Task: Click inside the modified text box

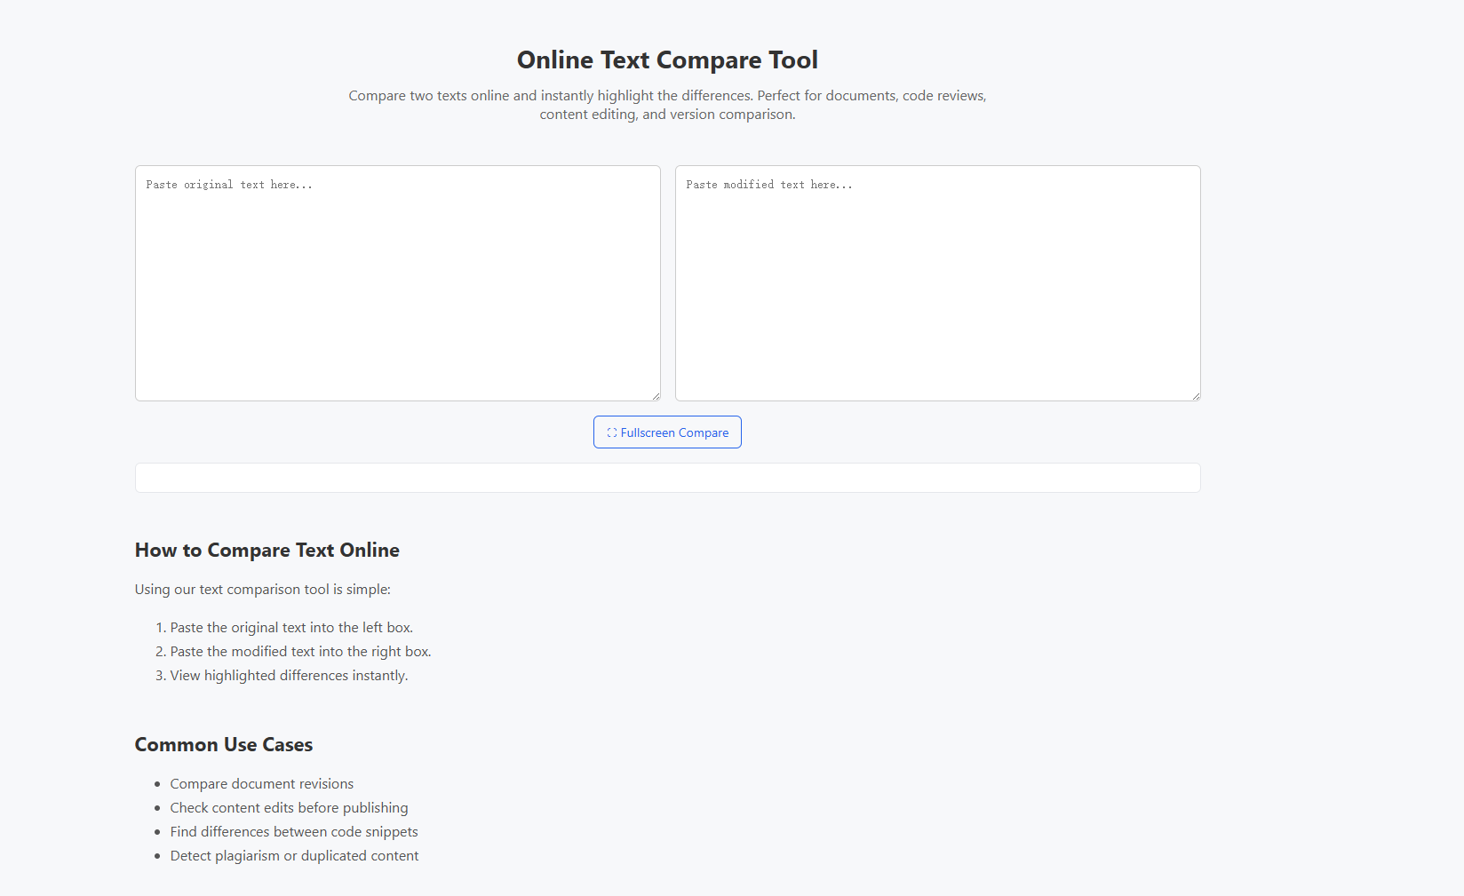Action: click(x=937, y=282)
